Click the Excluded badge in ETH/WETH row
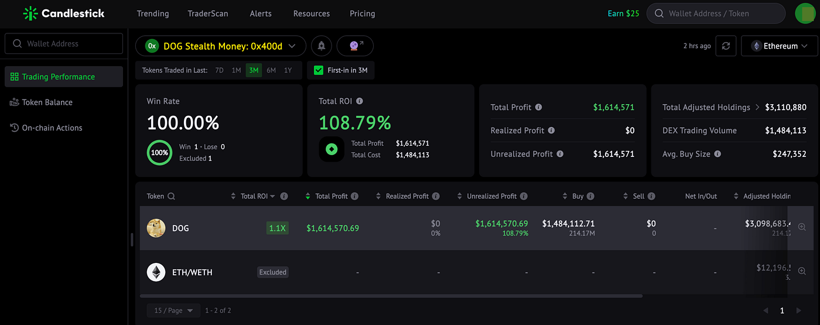 click(273, 272)
